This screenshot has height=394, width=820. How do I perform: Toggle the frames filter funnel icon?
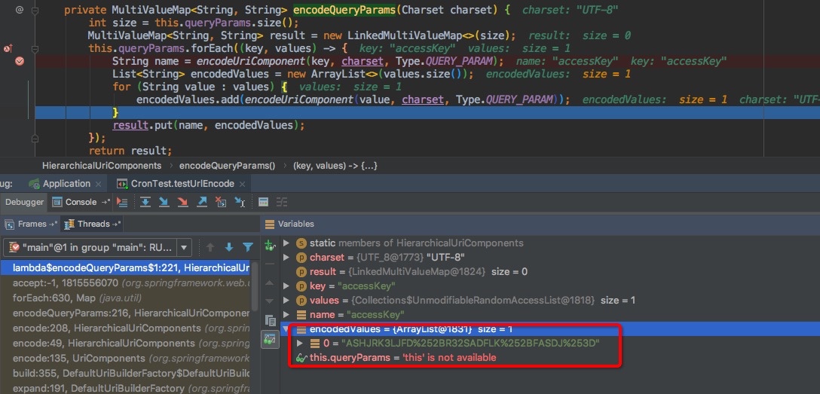[247, 247]
